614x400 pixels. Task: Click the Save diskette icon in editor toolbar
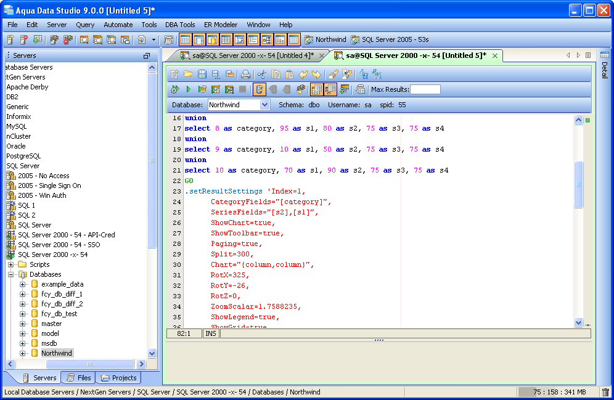point(202,74)
